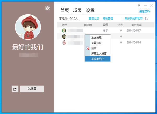Click the 管理员: 0/10人 label
This screenshot has width=157, height=114.
(x=69, y=19)
